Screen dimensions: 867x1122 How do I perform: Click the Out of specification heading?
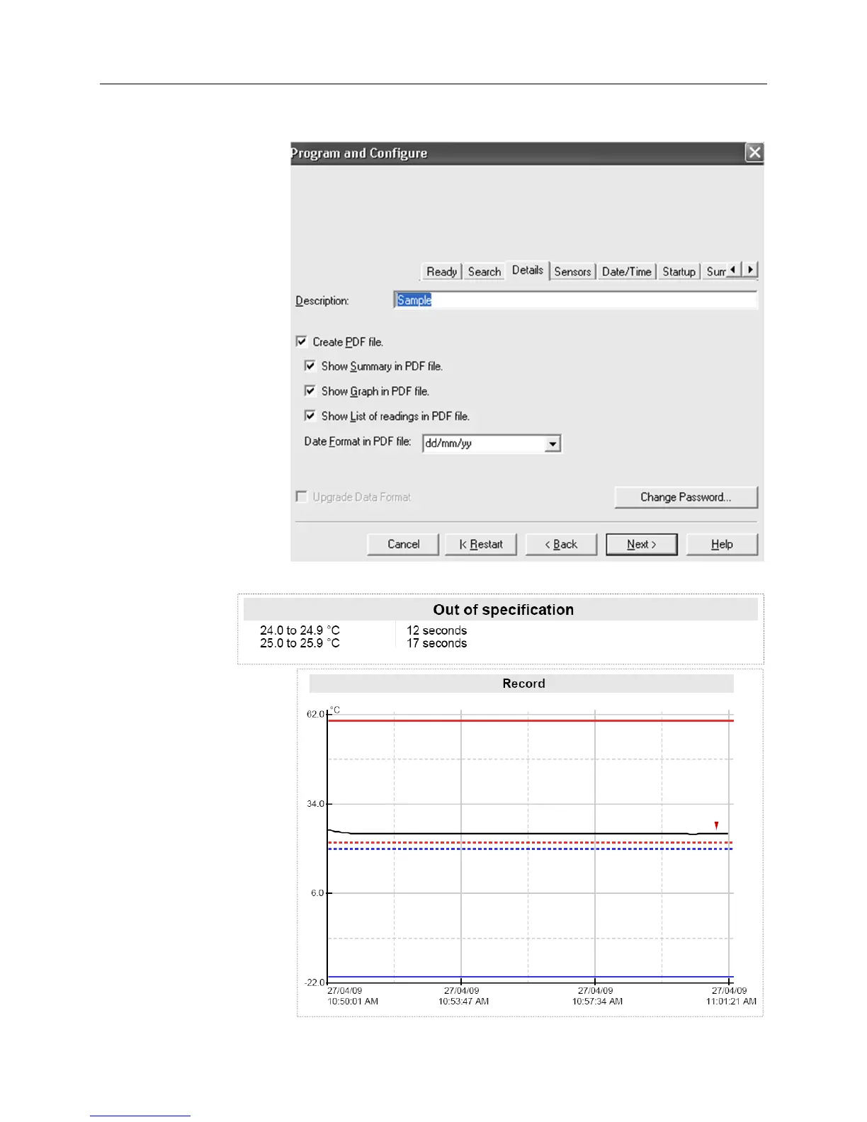click(x=504, y=610)
